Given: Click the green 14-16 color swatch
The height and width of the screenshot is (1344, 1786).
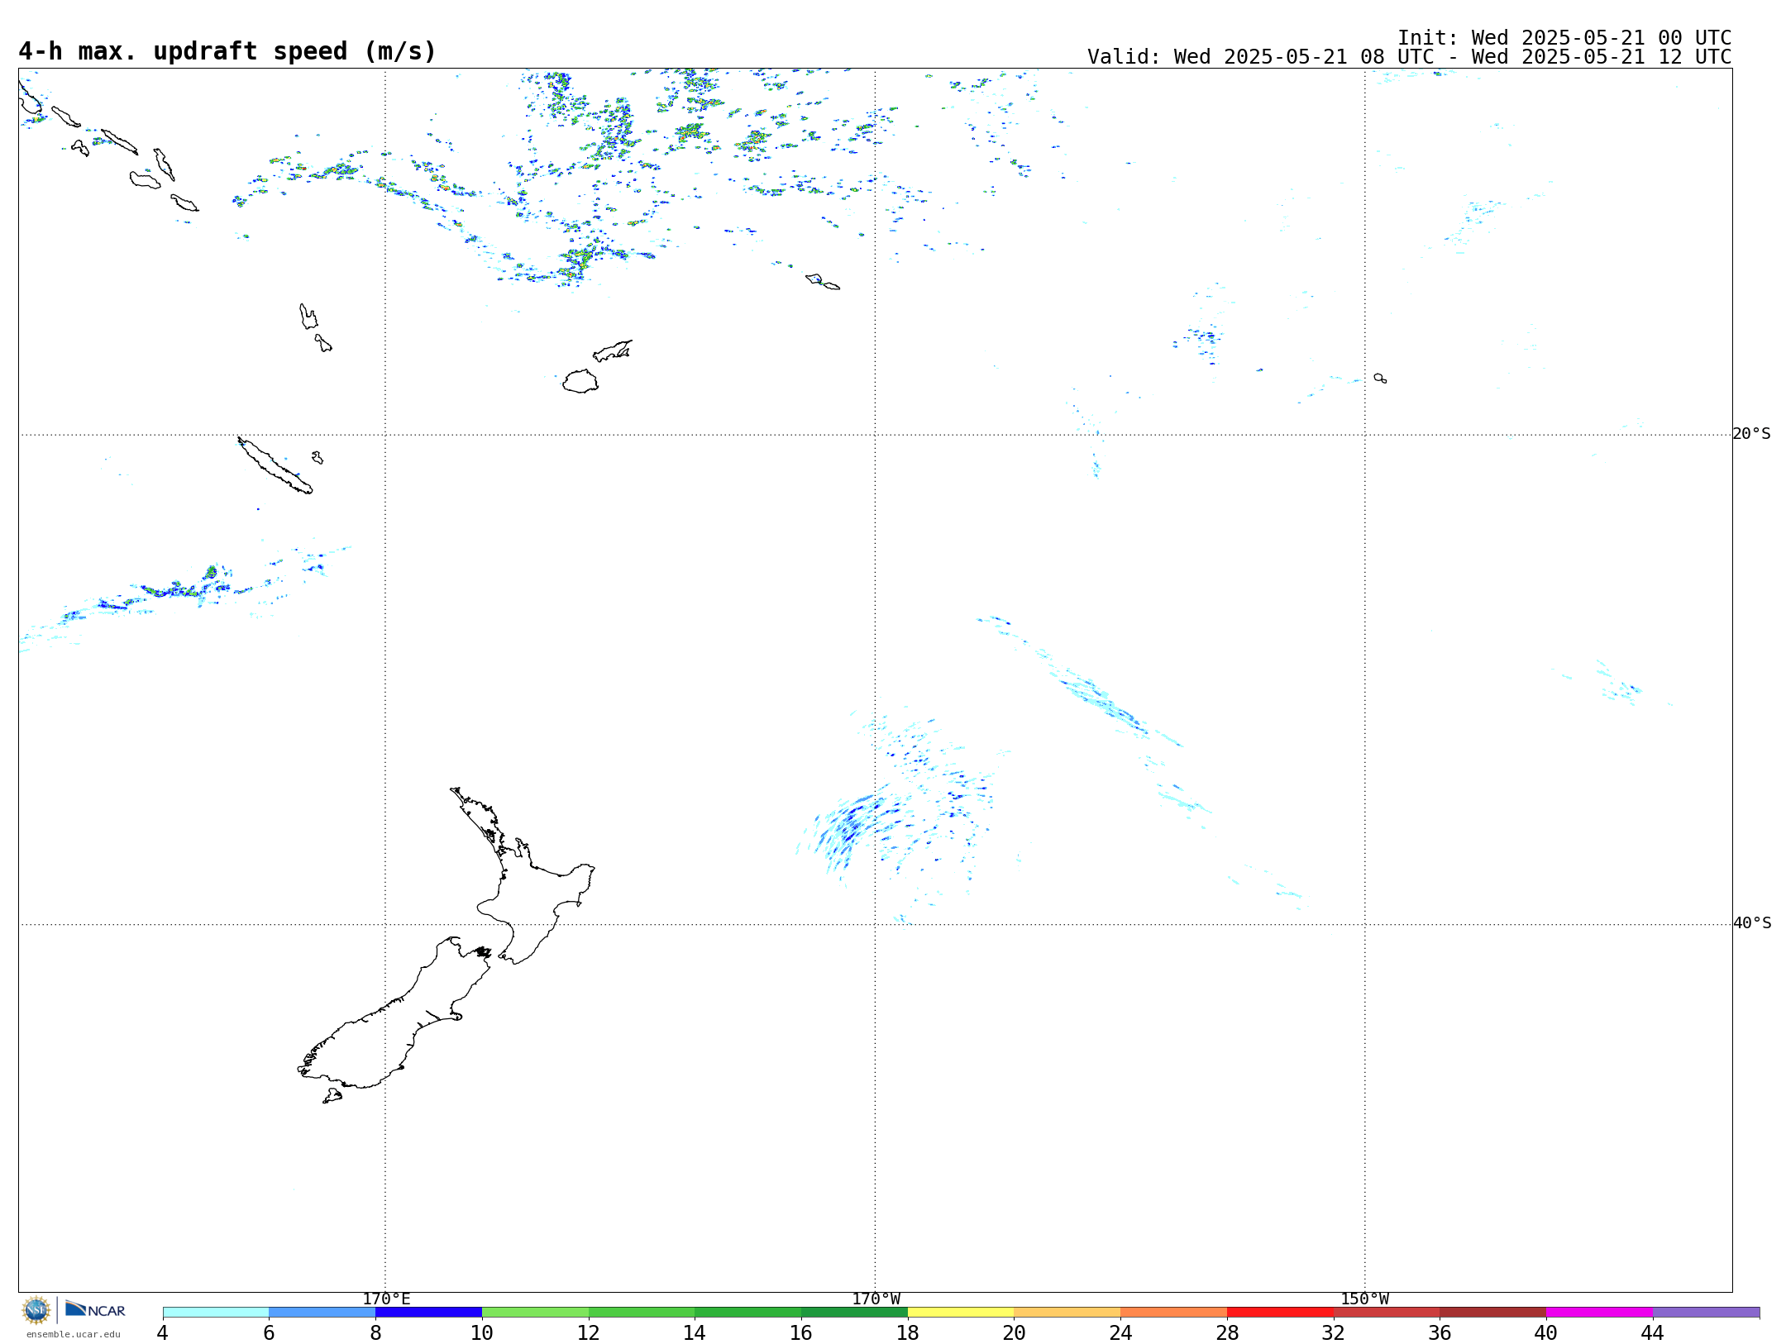Looking at the screenshot, I should pos(748,1313).
